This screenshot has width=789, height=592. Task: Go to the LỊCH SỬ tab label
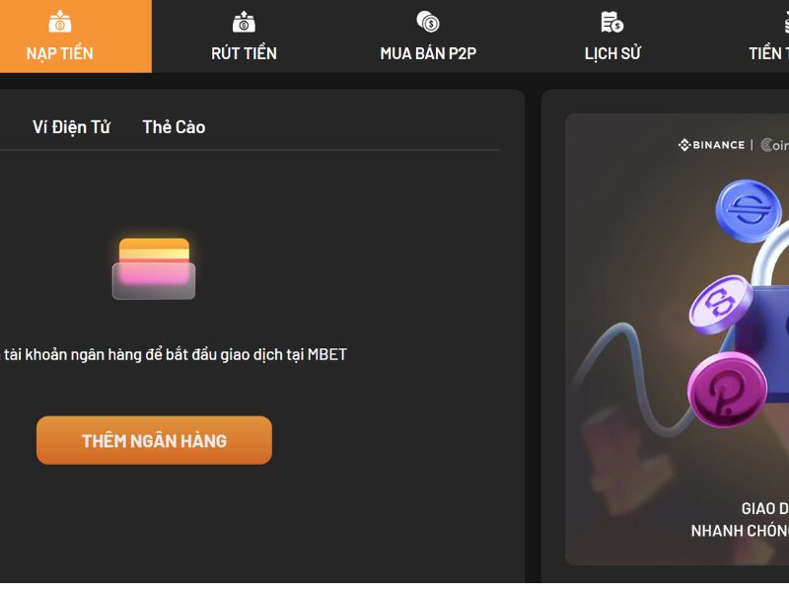[612, 53]
